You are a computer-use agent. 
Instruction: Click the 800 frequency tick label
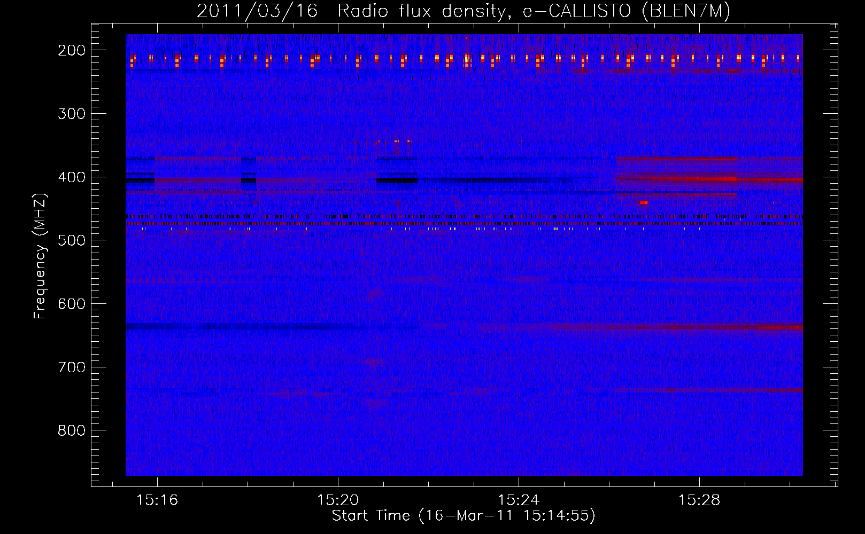tap(72, 430)
